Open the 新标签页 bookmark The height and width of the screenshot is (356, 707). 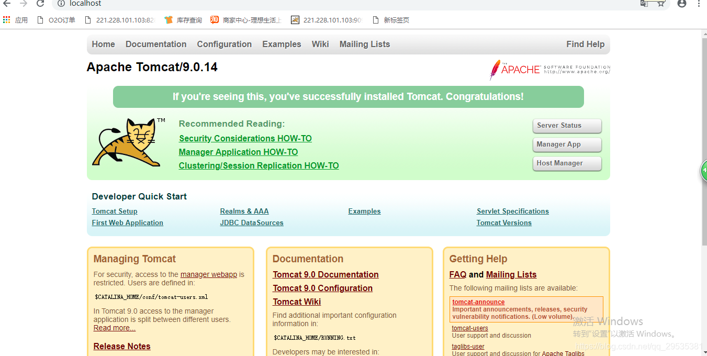click(390, 20)
